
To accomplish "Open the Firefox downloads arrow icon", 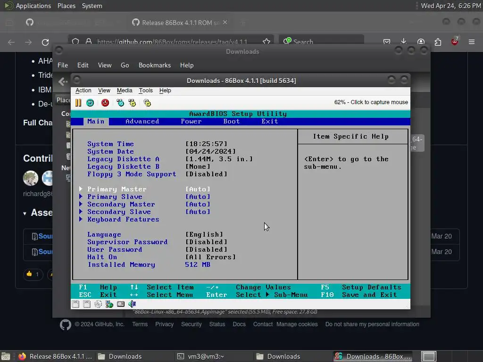I will pyautogui.click(x=404, y=41).
